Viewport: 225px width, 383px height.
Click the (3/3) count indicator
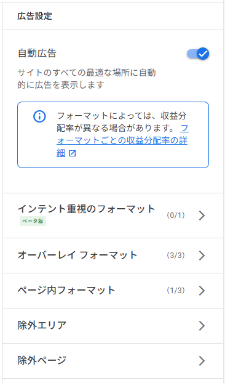pyautogui.click(x=176, y=256)
